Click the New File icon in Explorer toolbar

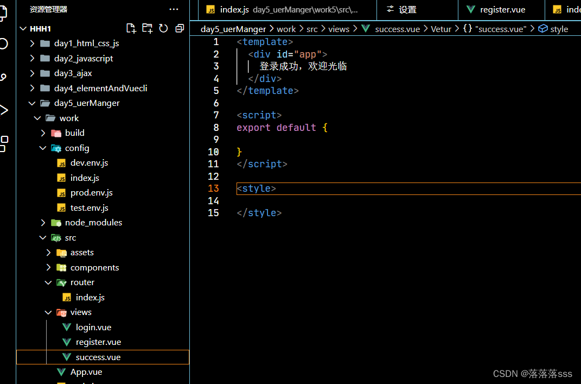[131, 28]
